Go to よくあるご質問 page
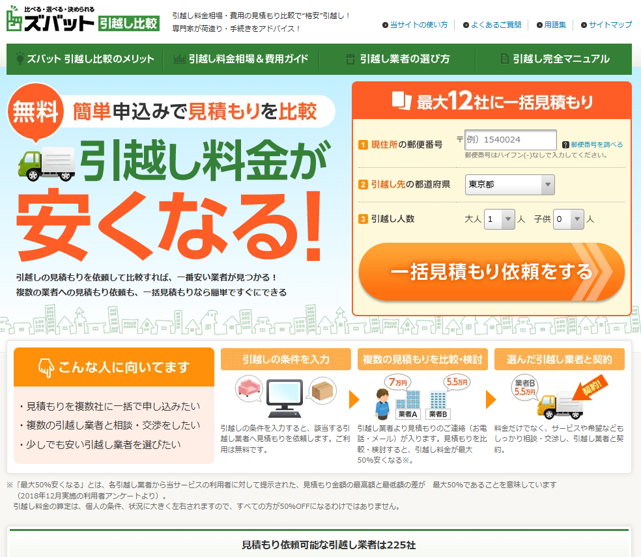 click(496, 25)
